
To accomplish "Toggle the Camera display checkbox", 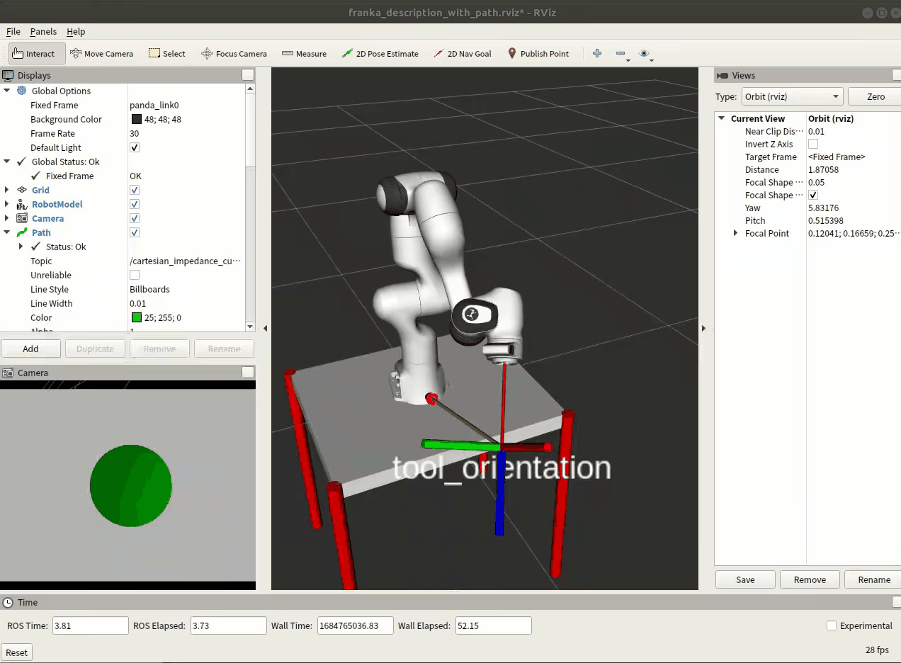I will tap(135, 218).
